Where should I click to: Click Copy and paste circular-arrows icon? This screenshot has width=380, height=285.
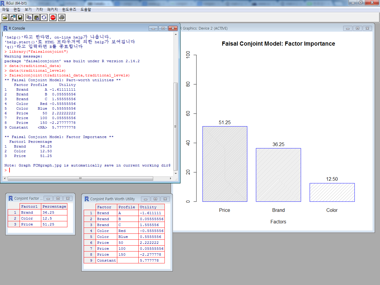pyautogui.click(x=44, y=17)
